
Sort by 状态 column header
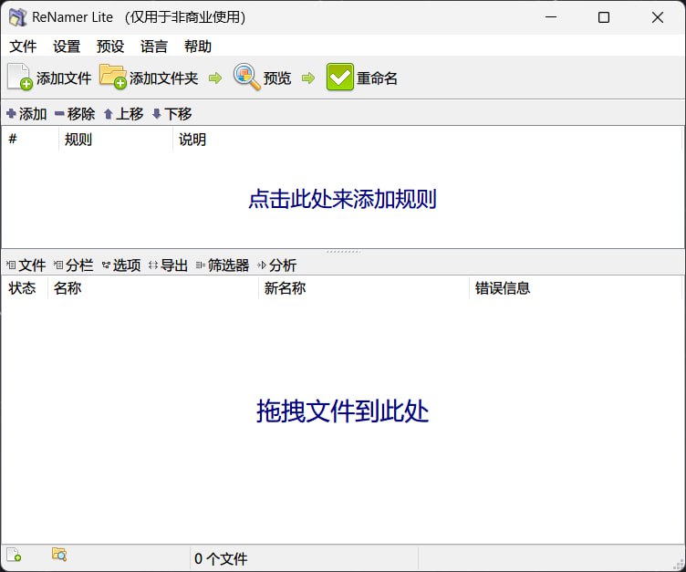click(24, 288)
